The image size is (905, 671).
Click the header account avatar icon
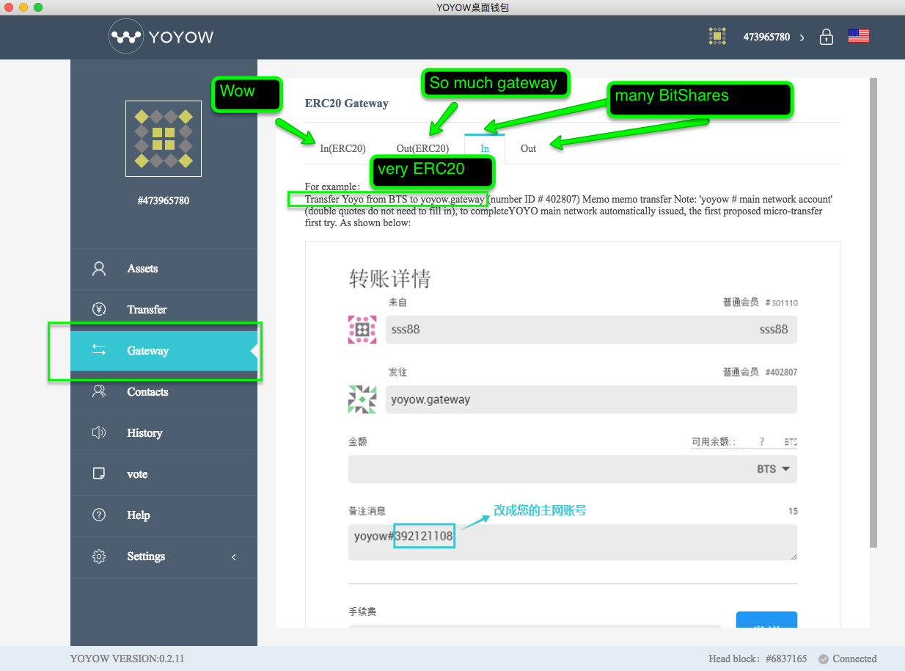click(717, 36)
